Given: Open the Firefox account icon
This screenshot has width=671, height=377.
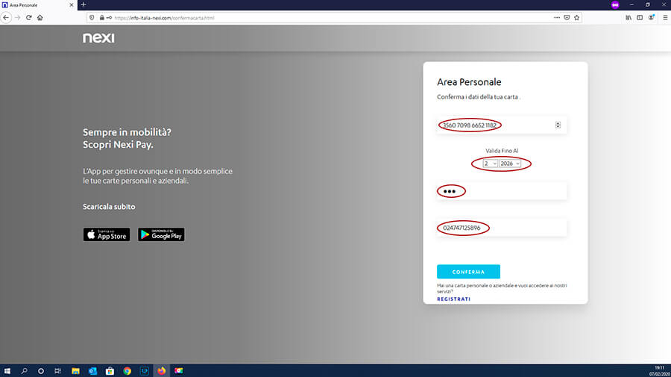Looking at the screenshot, I should point(651,18).
